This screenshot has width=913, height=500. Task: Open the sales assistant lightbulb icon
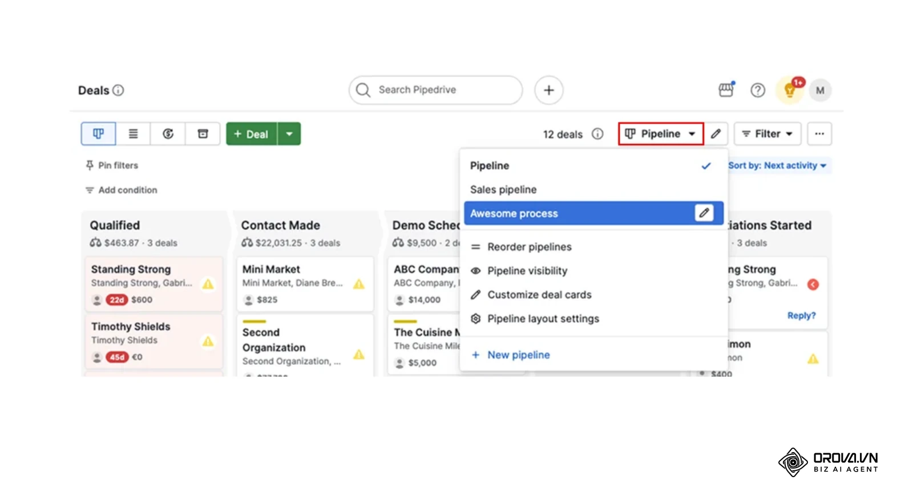pos(790,90)
